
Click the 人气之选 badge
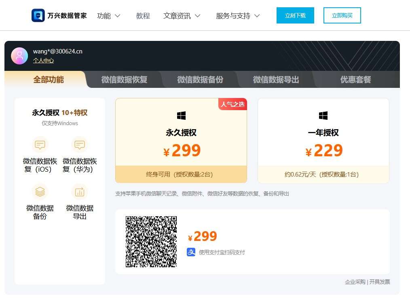click(x=232, y=104)
